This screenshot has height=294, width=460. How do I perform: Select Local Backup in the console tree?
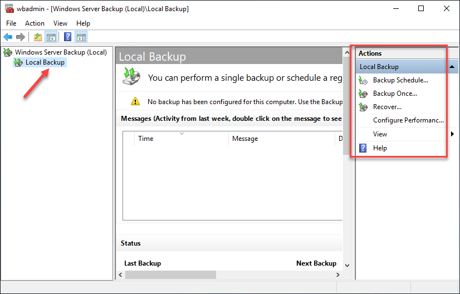(x=45, y=62)
